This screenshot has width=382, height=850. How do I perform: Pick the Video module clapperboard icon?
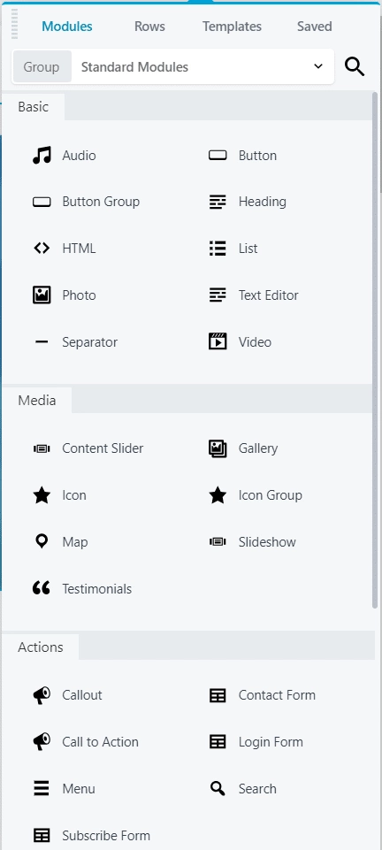coord(218,342)
